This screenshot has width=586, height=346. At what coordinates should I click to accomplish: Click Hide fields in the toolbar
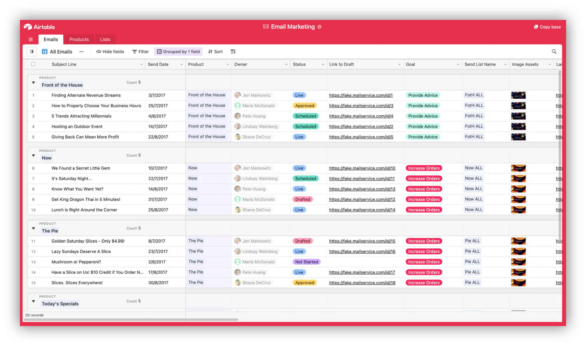(110, 52)
